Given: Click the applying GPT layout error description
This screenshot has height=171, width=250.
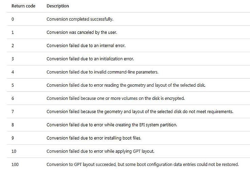Looking at the screenshot, I should click(x=101, y=151).
